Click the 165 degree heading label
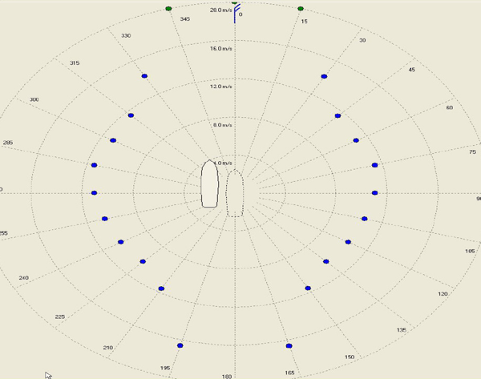This screenshot has width=481, height=379. pos(289,373)
